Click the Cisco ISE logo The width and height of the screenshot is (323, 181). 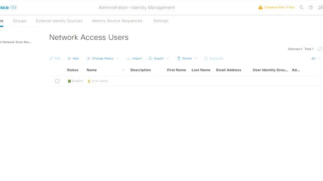click(x=9, y=8)
